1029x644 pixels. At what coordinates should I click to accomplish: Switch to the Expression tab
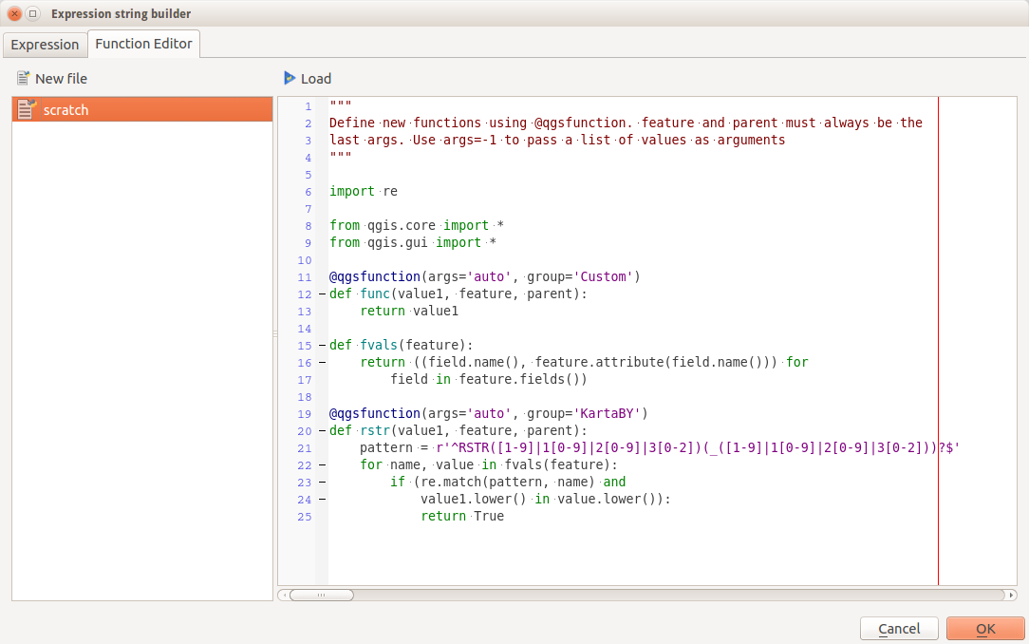point(45,45)
